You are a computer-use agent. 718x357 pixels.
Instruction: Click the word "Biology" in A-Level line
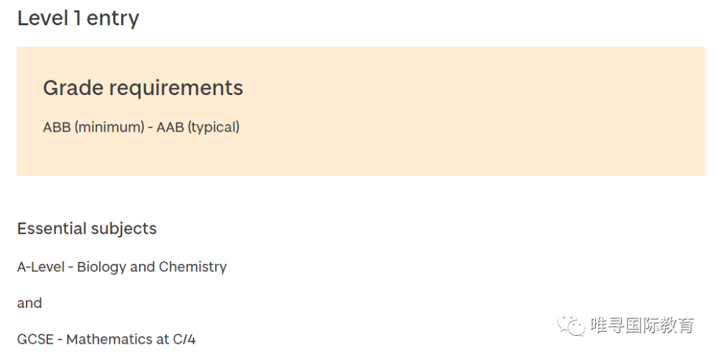[x=102, y=267]
